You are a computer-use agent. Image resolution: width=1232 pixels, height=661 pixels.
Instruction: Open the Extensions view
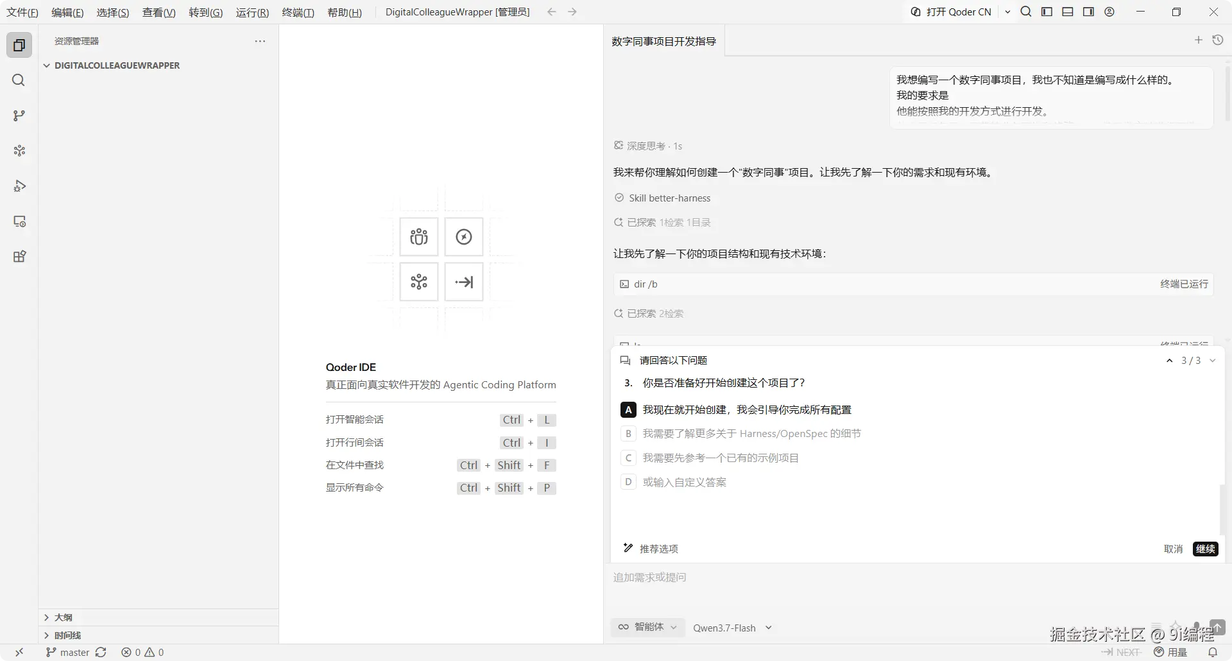pos(19,257)
